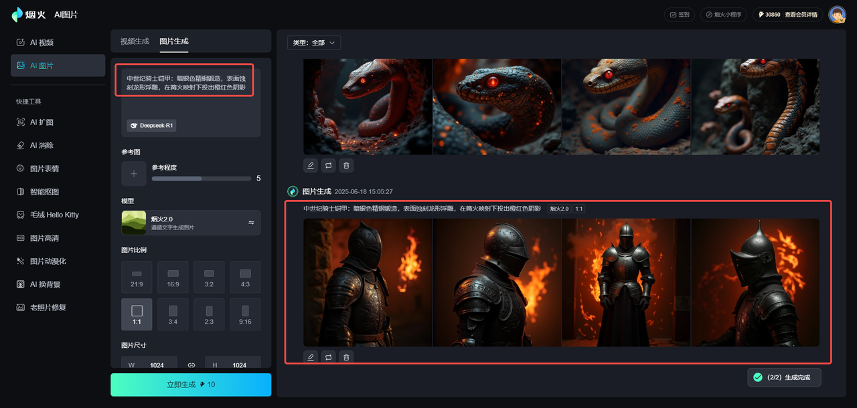Open first snake image thumbnail

tap(368, 106)
